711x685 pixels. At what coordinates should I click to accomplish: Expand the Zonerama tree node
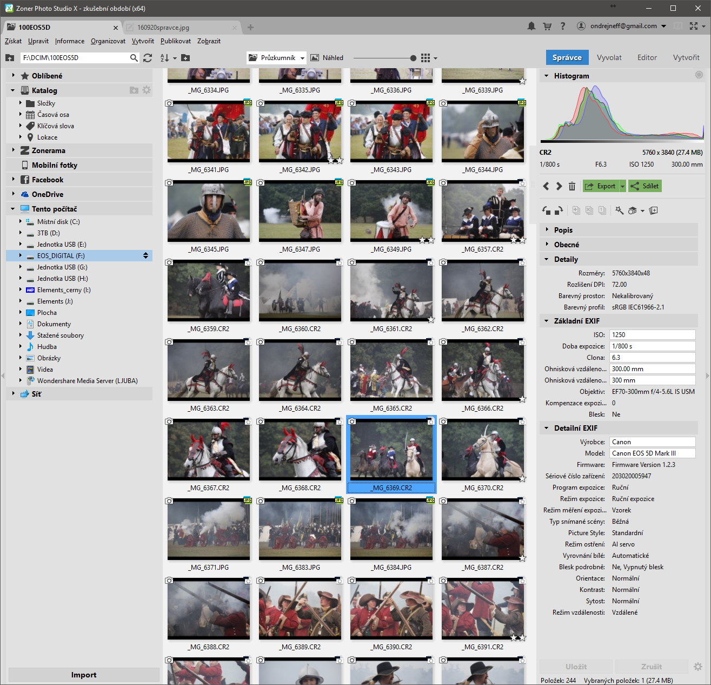coord(13,150)
